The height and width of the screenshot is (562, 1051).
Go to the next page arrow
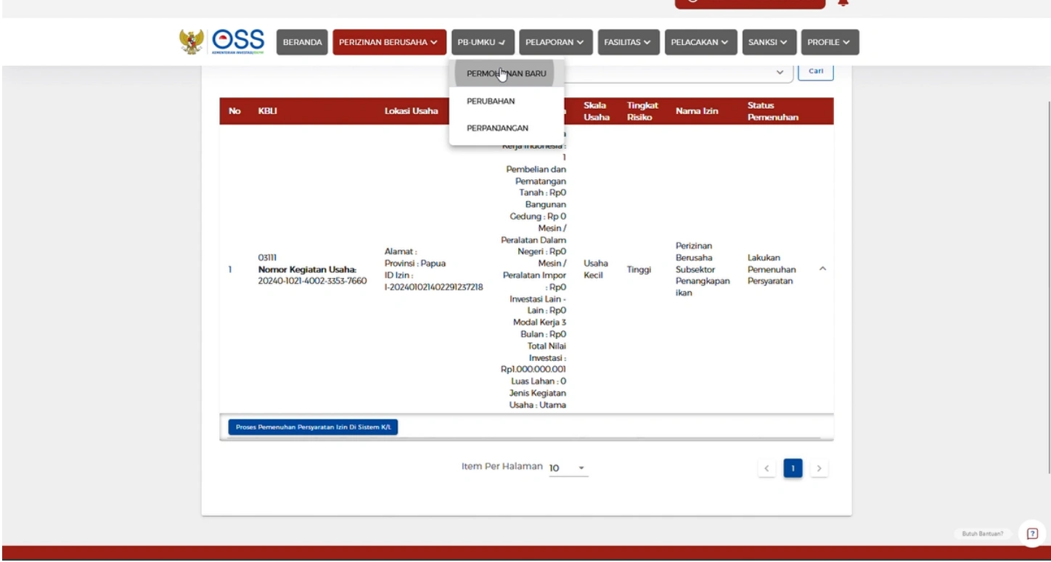click(819, 469)
